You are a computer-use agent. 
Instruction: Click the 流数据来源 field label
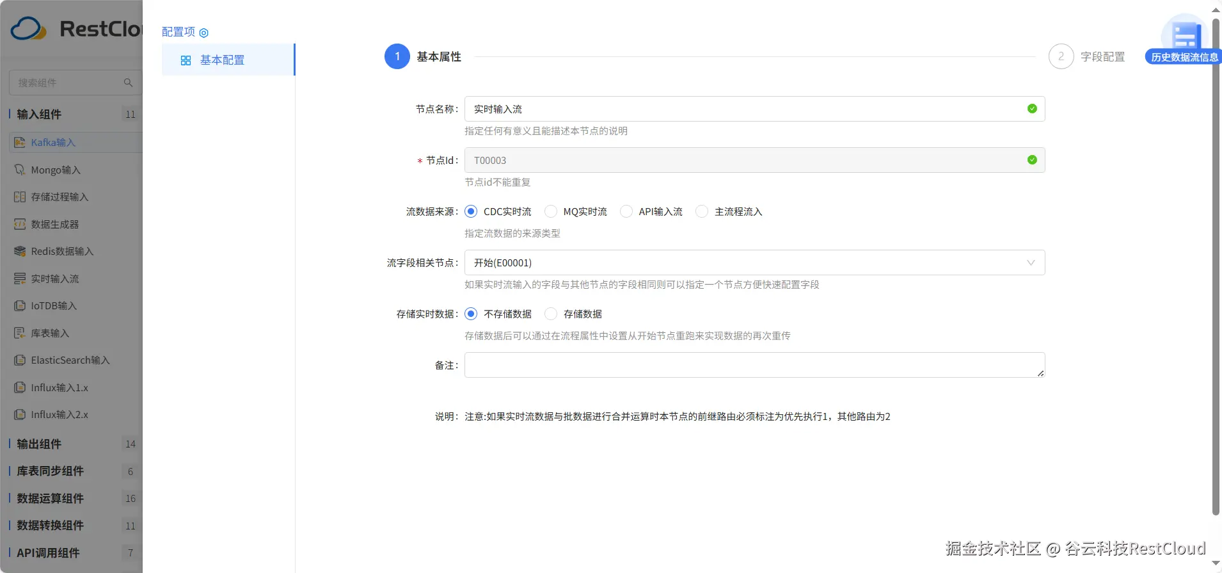coord(432,211)
